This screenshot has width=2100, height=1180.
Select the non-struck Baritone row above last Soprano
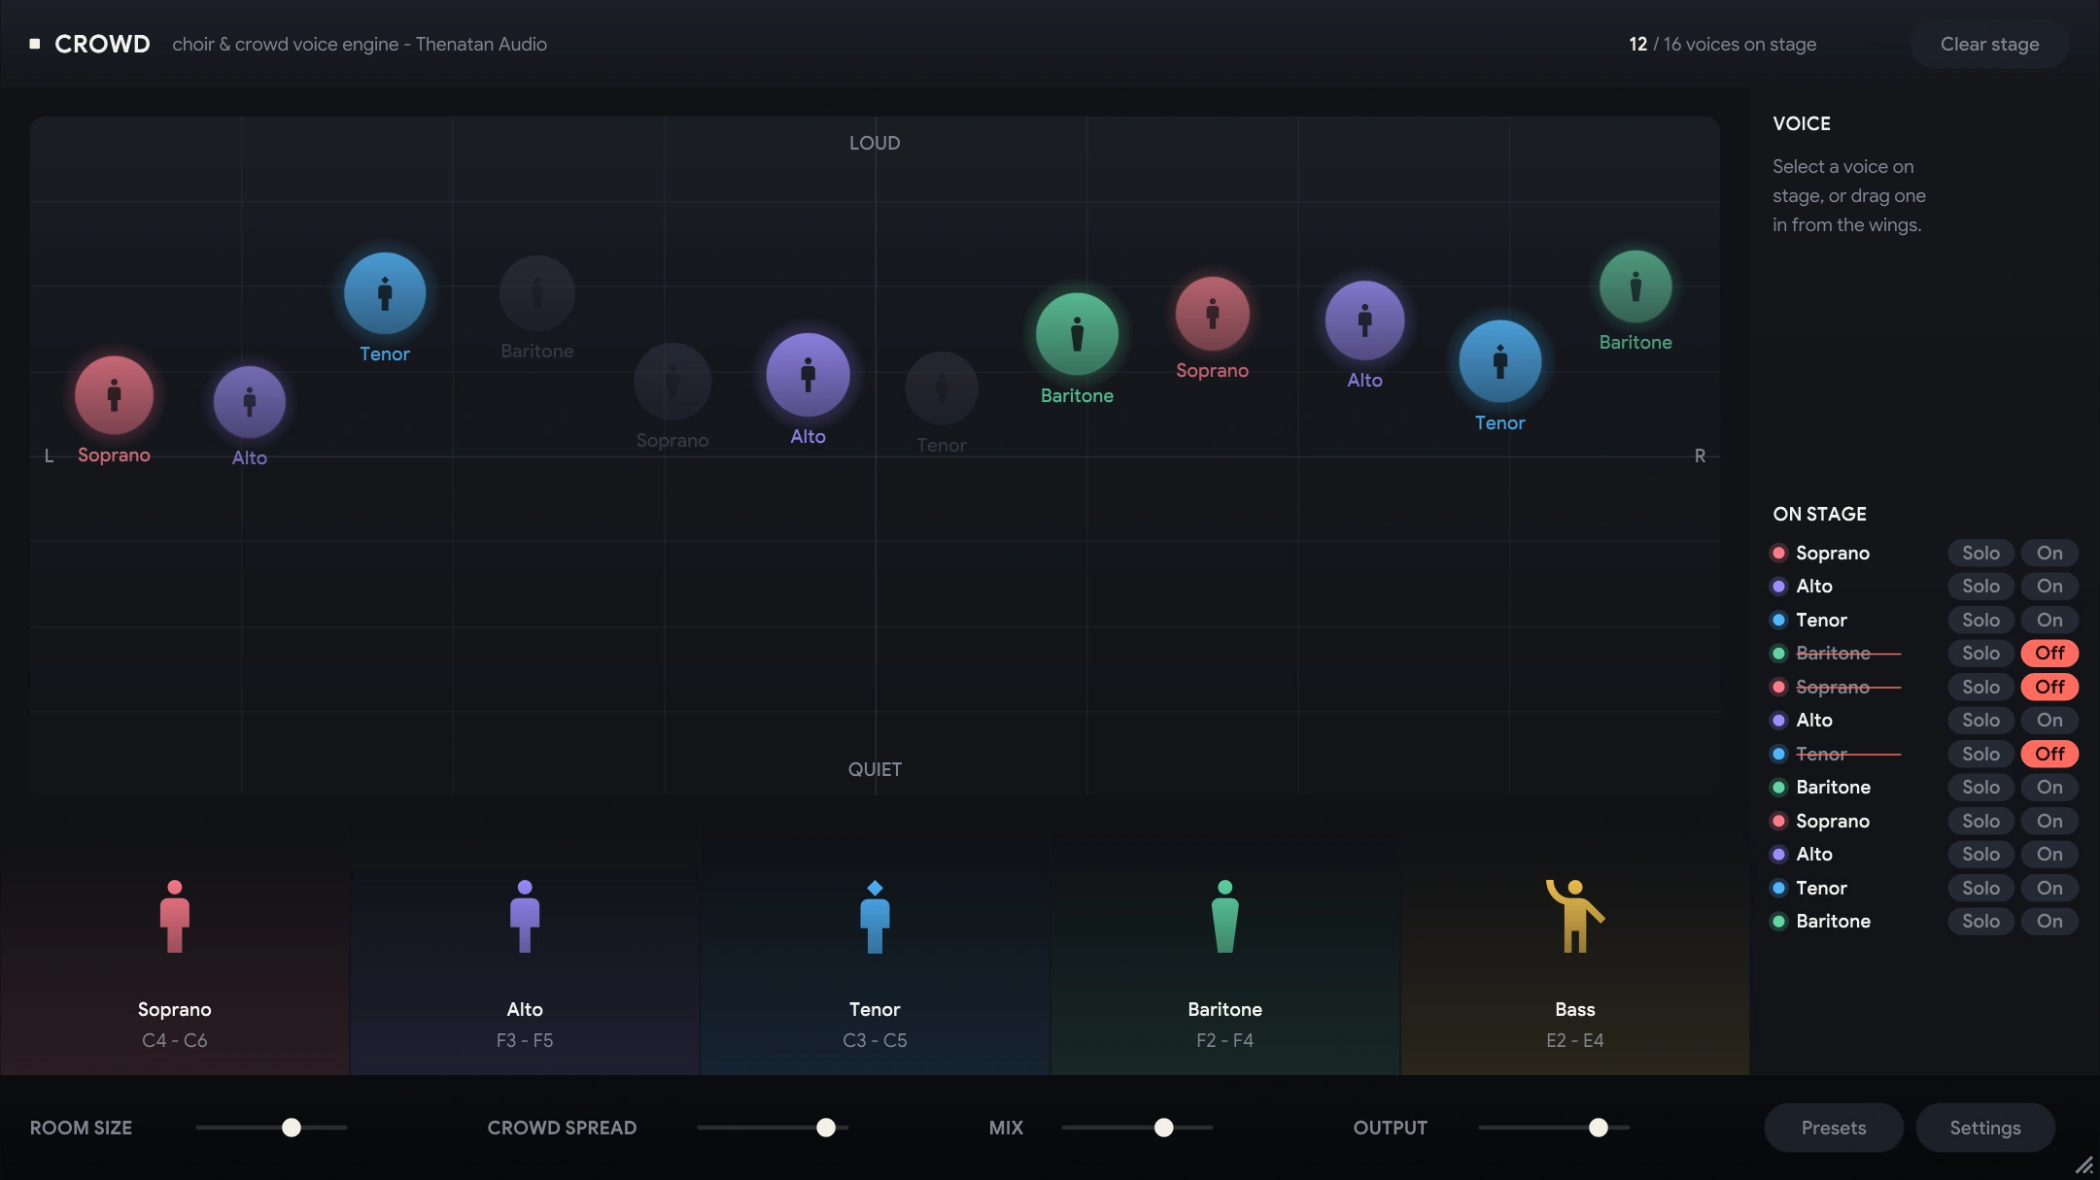click(x=1924, y=787)
